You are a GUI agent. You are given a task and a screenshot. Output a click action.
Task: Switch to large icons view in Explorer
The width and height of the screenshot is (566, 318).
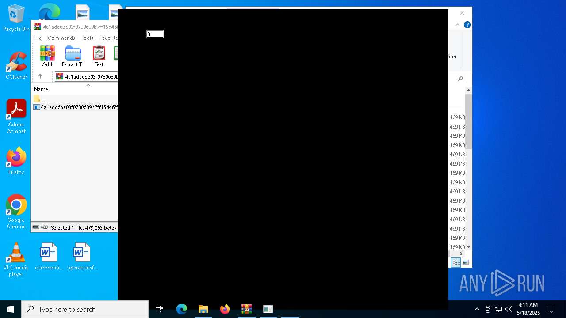coord(466,262)
